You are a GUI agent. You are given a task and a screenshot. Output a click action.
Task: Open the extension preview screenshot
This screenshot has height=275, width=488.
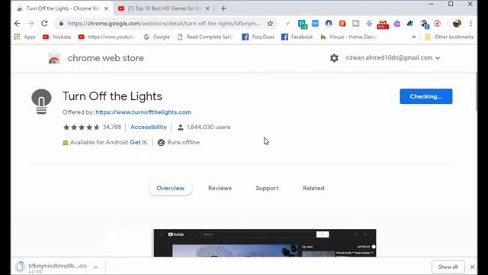pos(265,243)
